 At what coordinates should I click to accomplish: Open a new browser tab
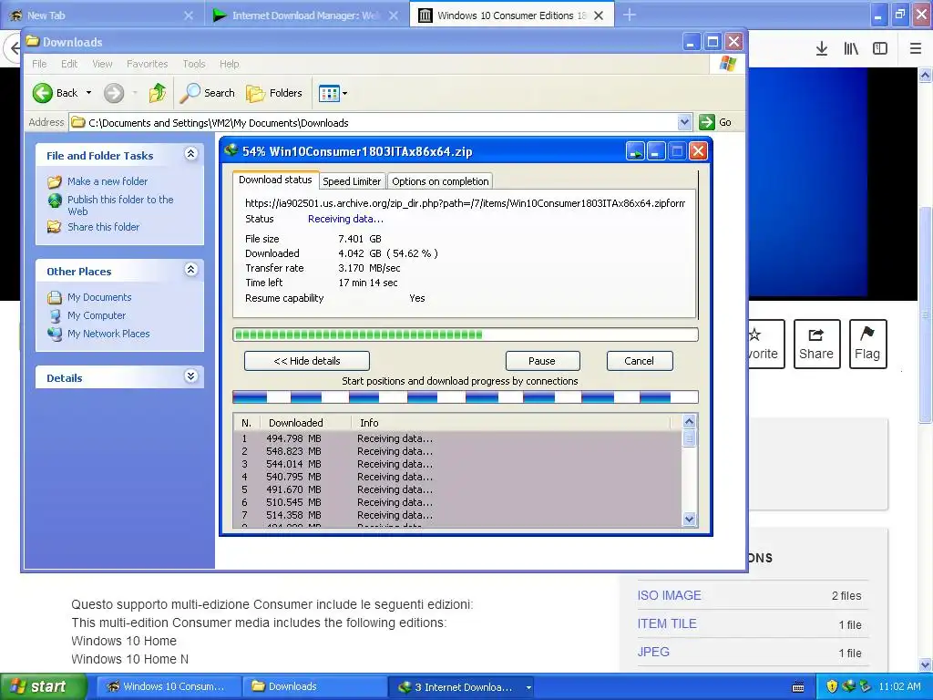tap(630, 15)
